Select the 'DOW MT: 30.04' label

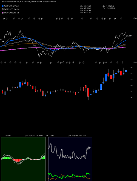pos(12,10)
